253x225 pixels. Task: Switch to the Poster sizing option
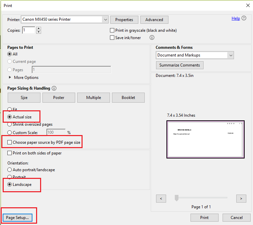[x=59, y=98]
